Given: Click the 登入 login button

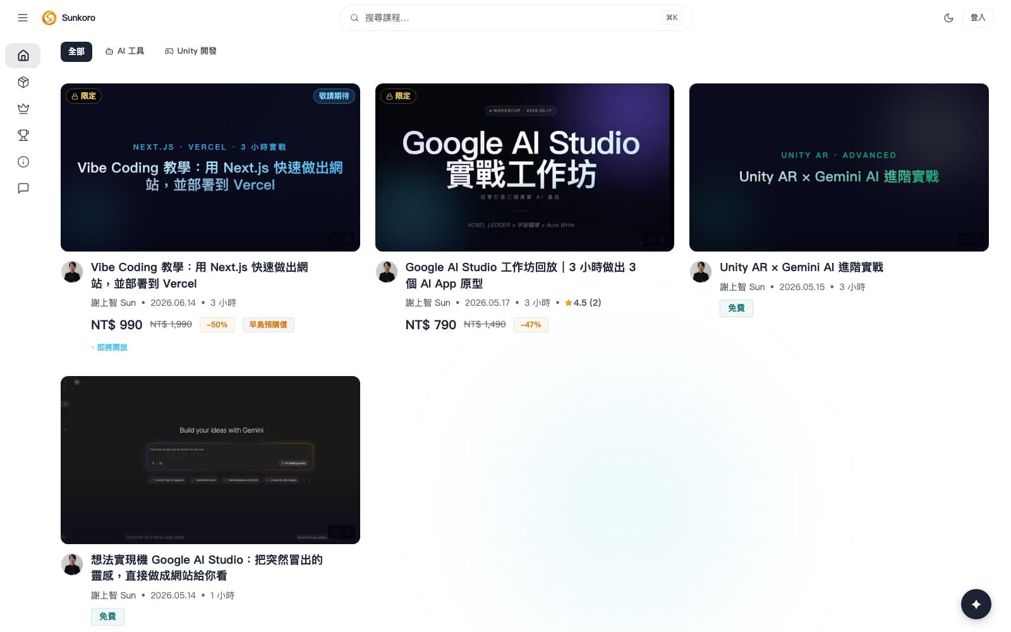Looking at the screenshot, I should (978, 18).
